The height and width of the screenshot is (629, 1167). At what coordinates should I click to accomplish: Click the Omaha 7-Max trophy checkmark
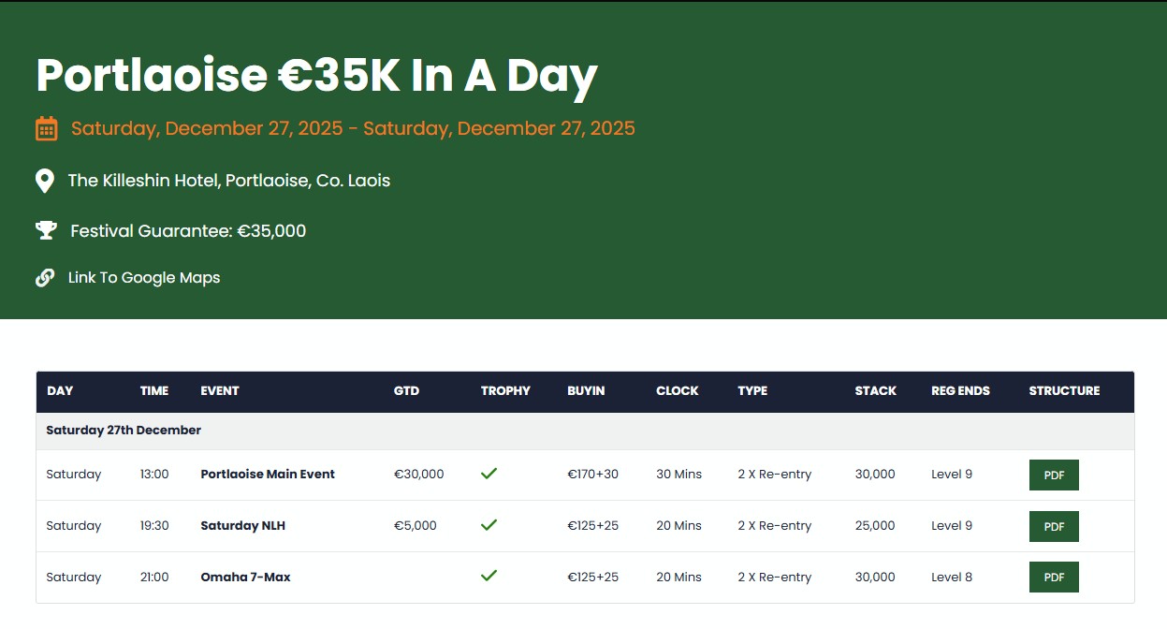tap(489, 576)
